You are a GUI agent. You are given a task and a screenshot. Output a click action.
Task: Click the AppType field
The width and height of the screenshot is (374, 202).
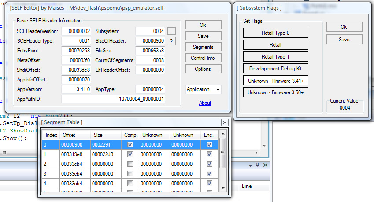coord(150,89)
